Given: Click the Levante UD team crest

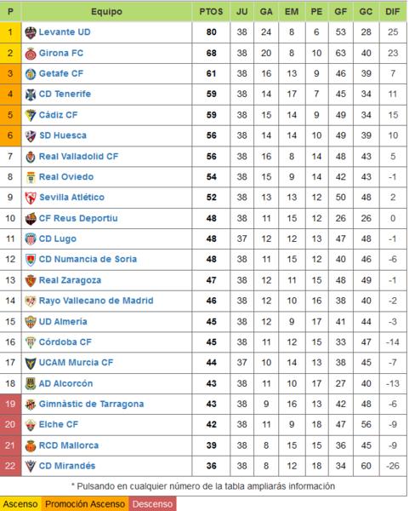Looking at the screenshot, I should pos(31,32).
